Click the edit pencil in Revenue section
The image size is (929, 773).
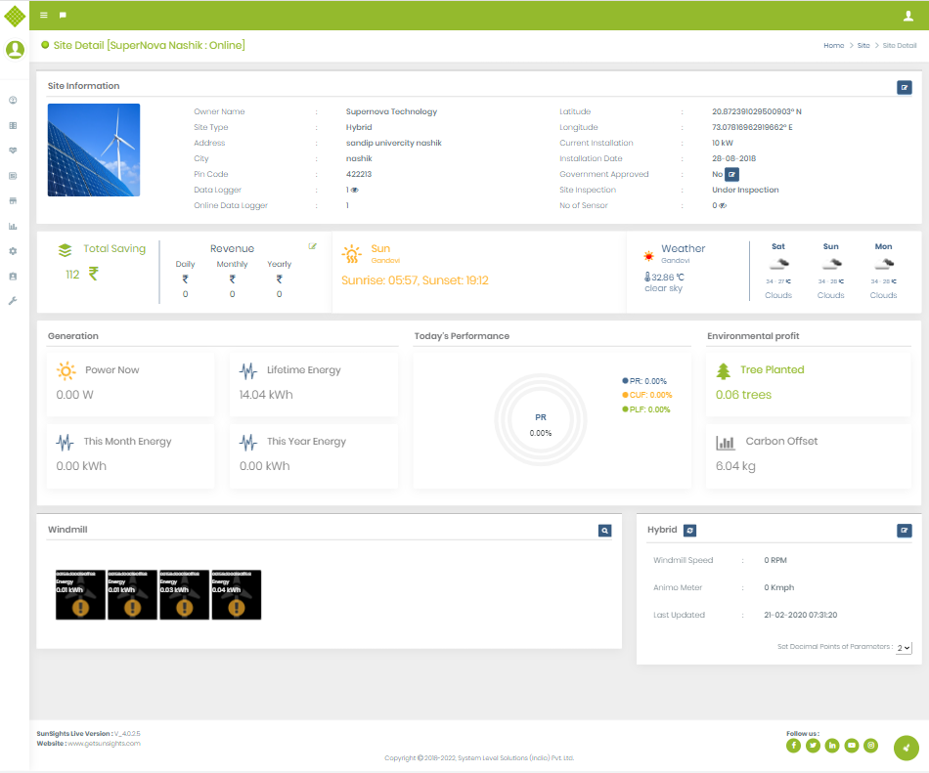click(x=313, y=247)
